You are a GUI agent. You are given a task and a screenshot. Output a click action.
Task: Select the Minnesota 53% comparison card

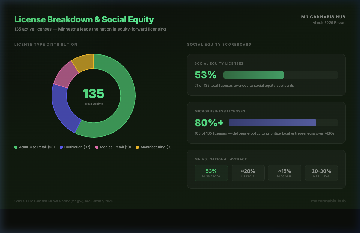(211, 173)
